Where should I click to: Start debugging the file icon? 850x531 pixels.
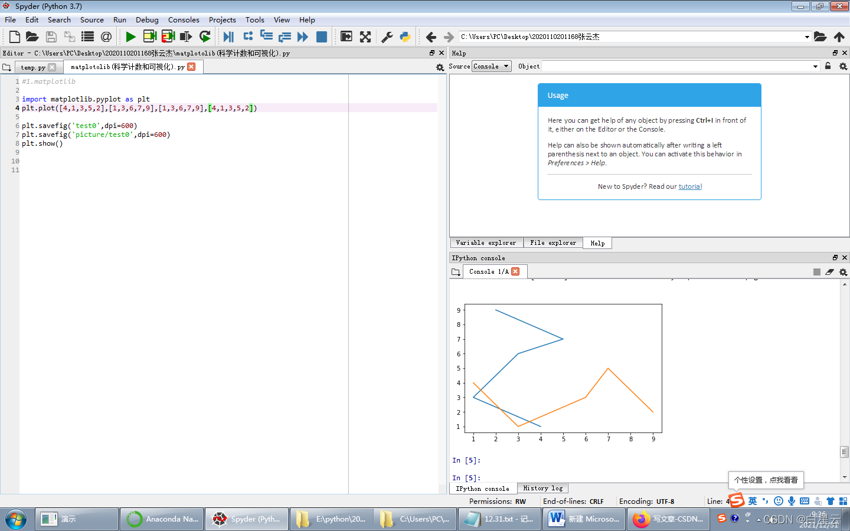pos(228,37)
